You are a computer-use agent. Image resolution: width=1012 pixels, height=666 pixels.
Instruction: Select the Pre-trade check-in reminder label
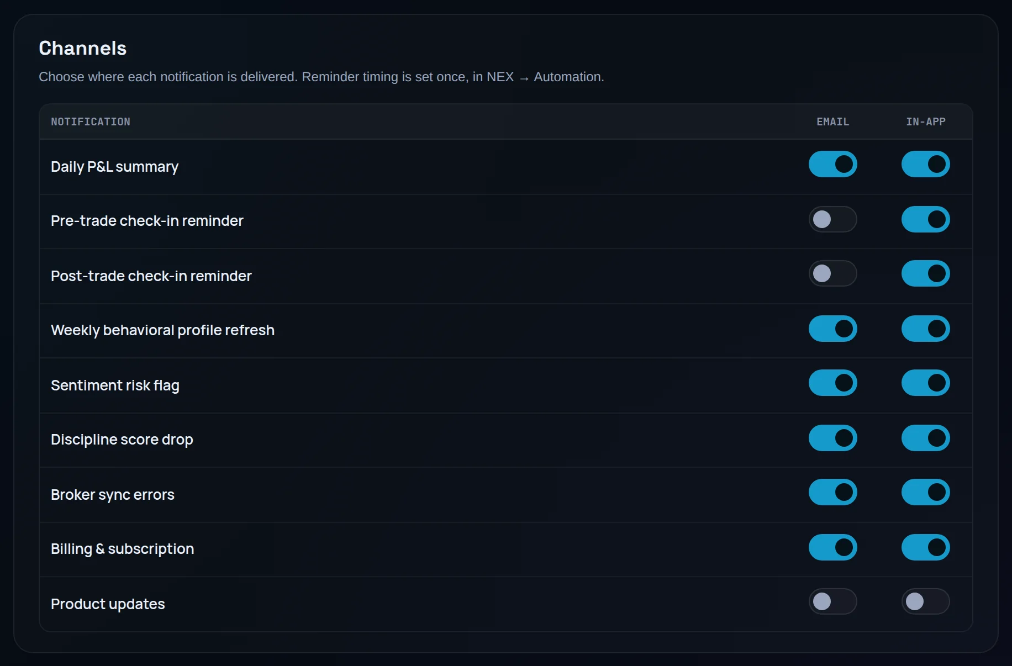[147, 221]
